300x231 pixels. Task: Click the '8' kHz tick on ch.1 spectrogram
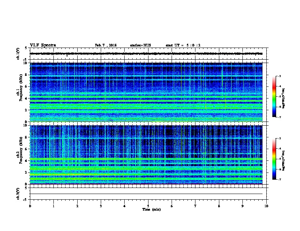[x=27, y=75]
